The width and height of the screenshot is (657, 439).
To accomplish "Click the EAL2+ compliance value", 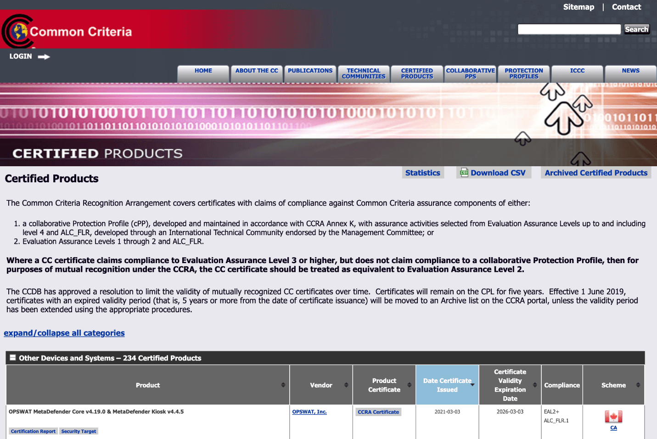I will pyautogui.click(x=551, y=412).
